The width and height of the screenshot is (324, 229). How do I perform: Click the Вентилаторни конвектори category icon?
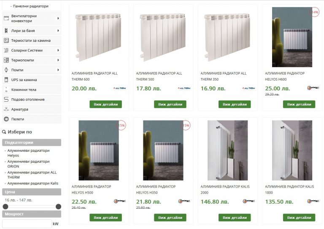(x=6, y=18)
